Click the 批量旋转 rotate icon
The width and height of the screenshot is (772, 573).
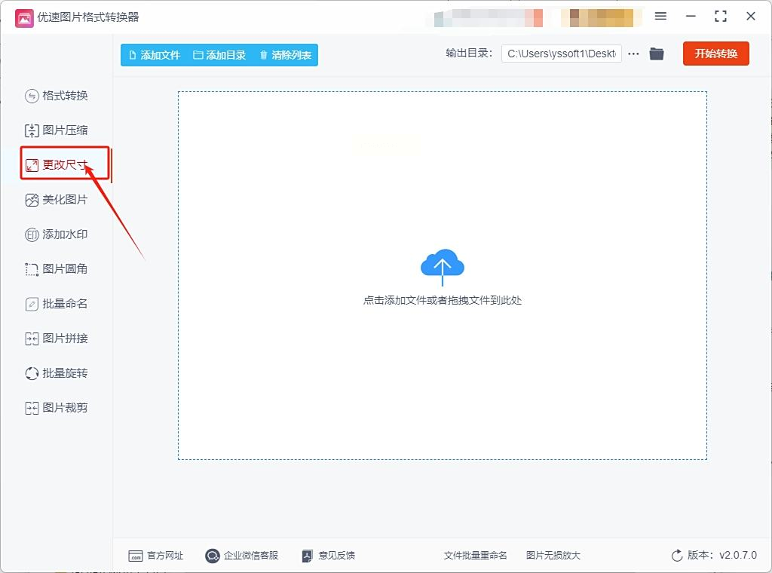coord(32,374)
